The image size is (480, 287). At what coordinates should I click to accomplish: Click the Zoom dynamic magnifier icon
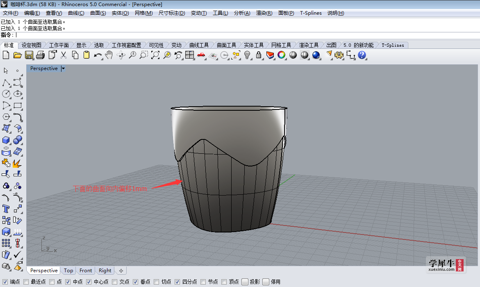click(132, 55)
